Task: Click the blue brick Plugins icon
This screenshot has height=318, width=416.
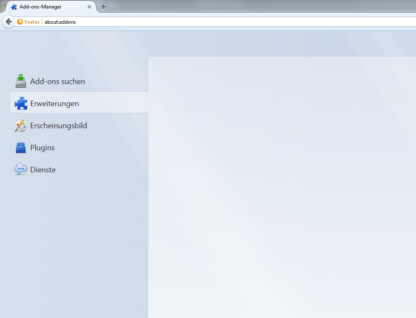Action: (21, 148)
